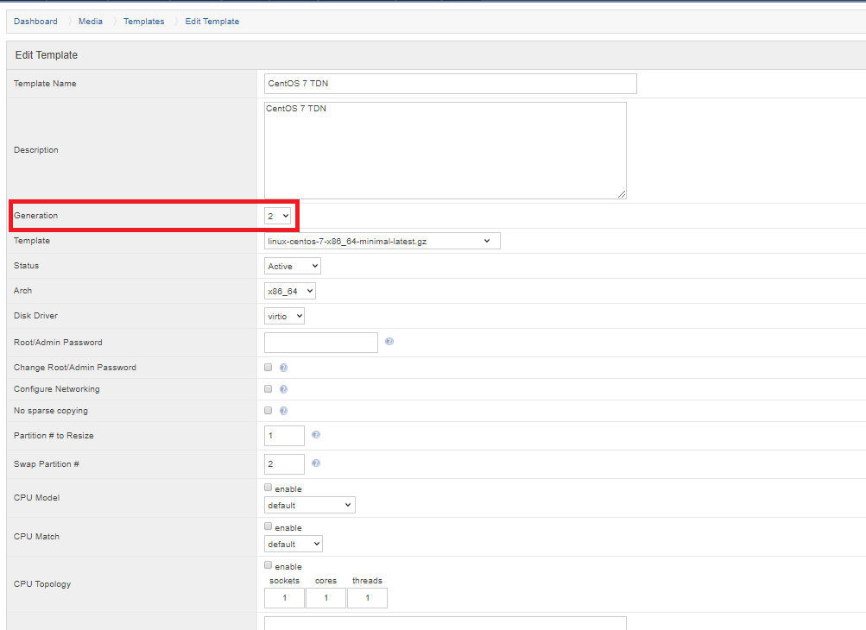Viewport: 866px width, 630px height.
Task: Click the Disk Driver label
Action: click(x=36, y=315)
